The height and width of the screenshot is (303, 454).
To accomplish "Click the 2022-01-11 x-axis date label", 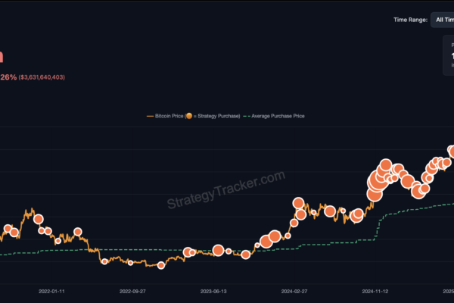I will point(51,290).
